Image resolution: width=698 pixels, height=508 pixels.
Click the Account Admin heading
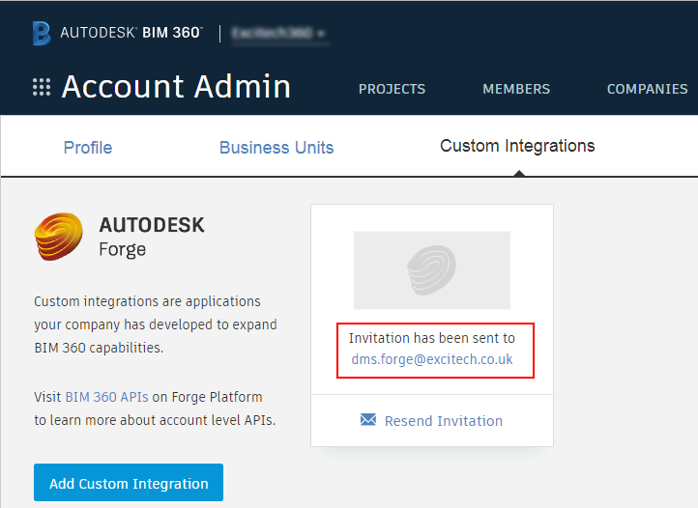pos(176,87)
